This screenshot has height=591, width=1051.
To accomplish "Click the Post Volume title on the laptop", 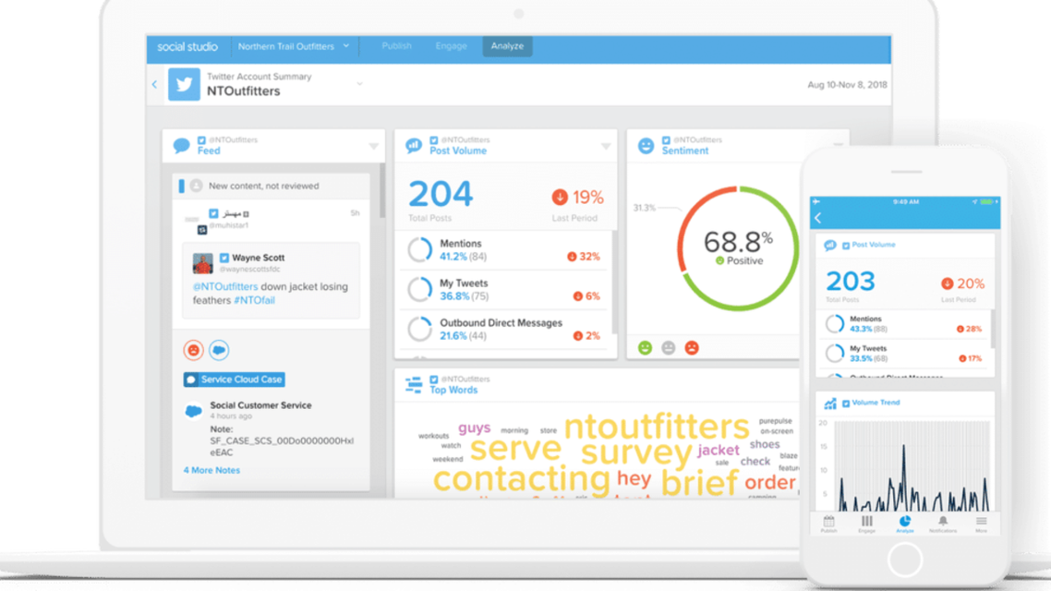I will [x=458, y=151].
